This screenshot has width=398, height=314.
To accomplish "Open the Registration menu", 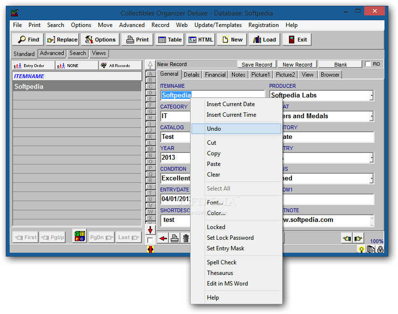I will pos(263,25).
